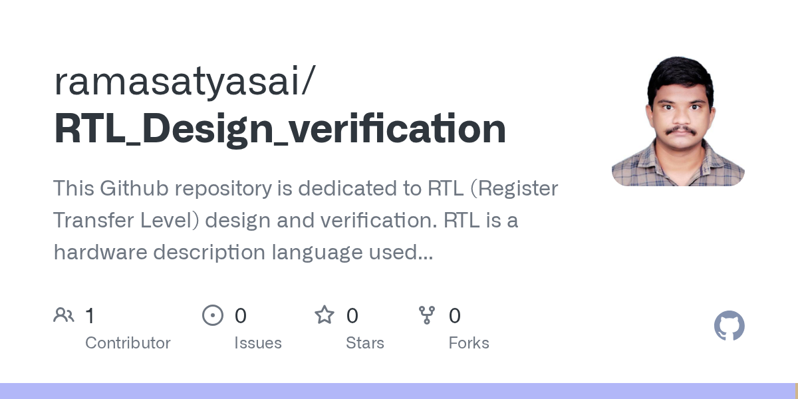Click the zero count above Issues

pos(241,315)
